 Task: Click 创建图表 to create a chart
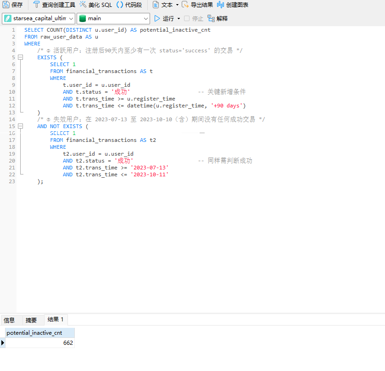235,5
